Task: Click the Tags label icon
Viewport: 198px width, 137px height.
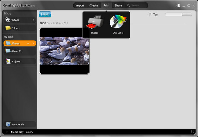Action: coord(150,14)
